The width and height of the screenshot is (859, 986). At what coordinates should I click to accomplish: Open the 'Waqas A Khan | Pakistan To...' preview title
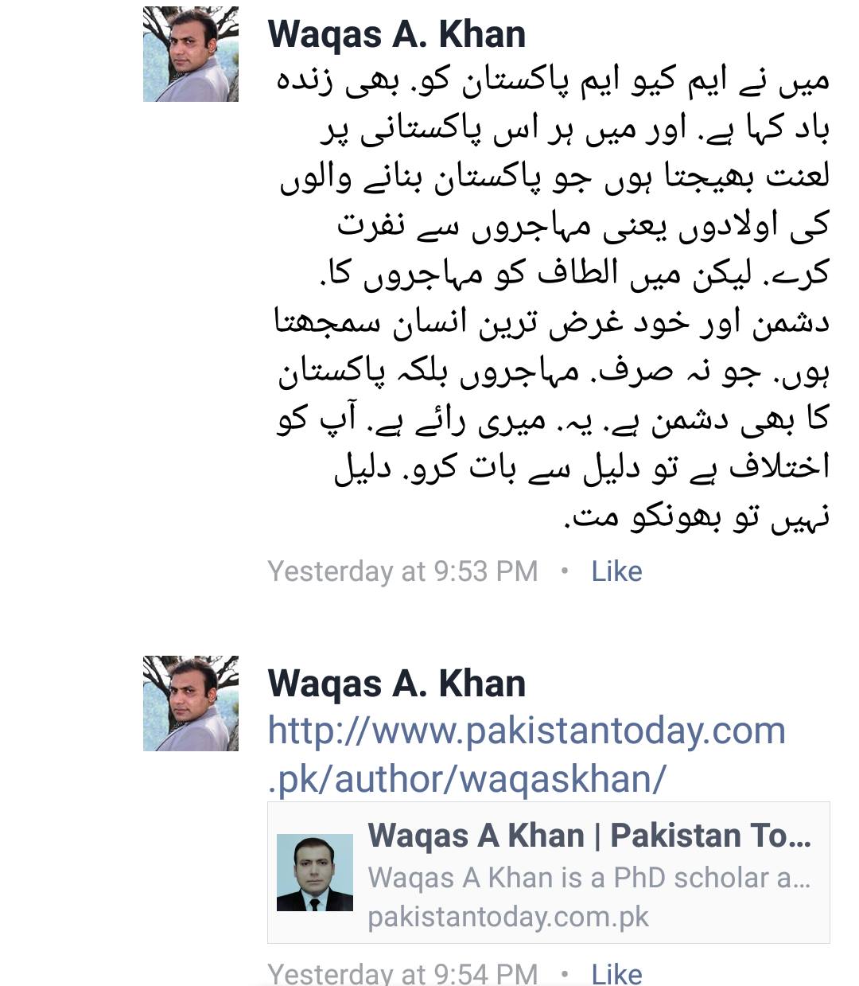point(589,836)
